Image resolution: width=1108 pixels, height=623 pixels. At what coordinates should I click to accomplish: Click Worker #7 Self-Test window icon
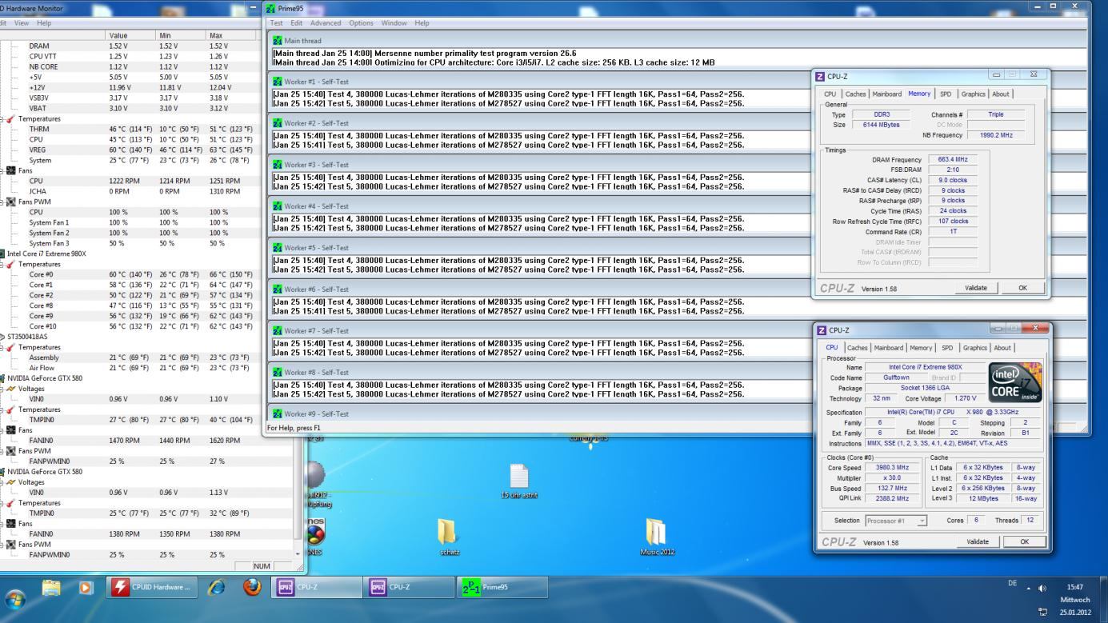click(x=278, y=331)
